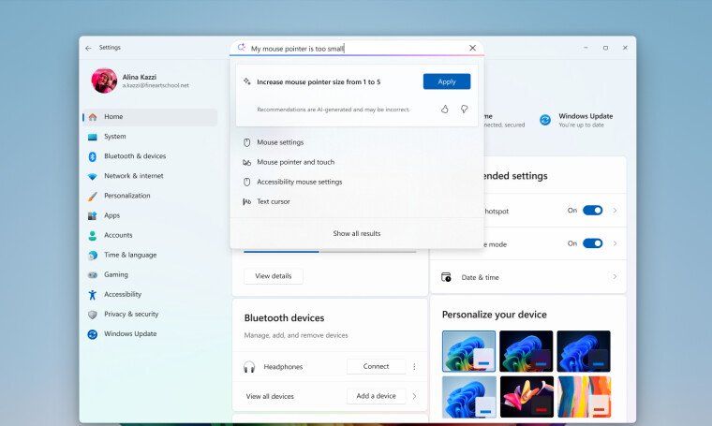
Task: Expand the hotspot row chevron
Action: (615, 211)
